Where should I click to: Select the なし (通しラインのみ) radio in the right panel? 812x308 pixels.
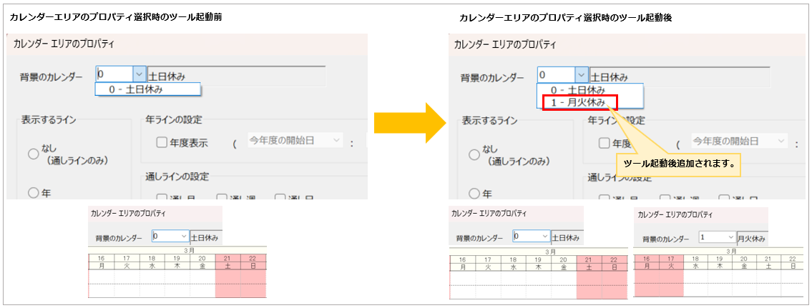pyautogui.click(x=474, y=155)
